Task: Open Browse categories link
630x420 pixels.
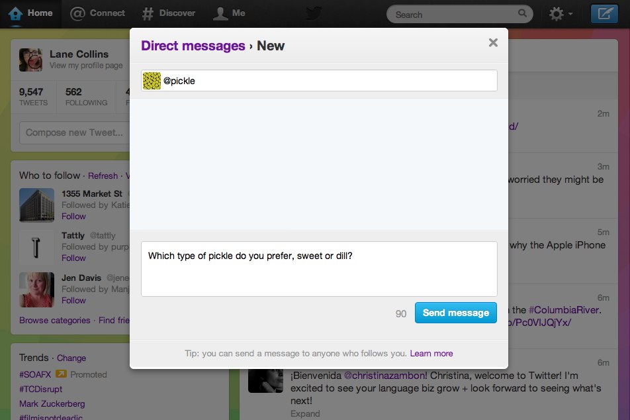Action: click(55, 320)
